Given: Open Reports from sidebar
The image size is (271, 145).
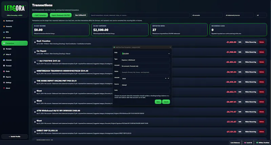Looking at the screenshot, I should 15,77.
